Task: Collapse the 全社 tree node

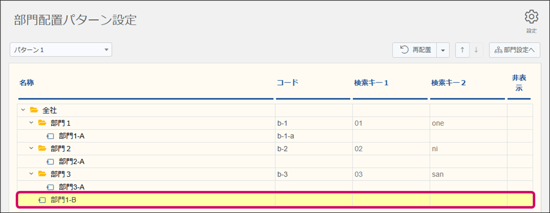Action: pos(23,110)
